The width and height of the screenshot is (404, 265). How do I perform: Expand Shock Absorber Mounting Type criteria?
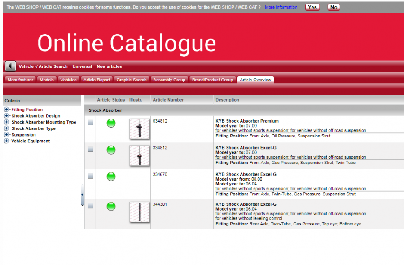click(x=6, y=122)
